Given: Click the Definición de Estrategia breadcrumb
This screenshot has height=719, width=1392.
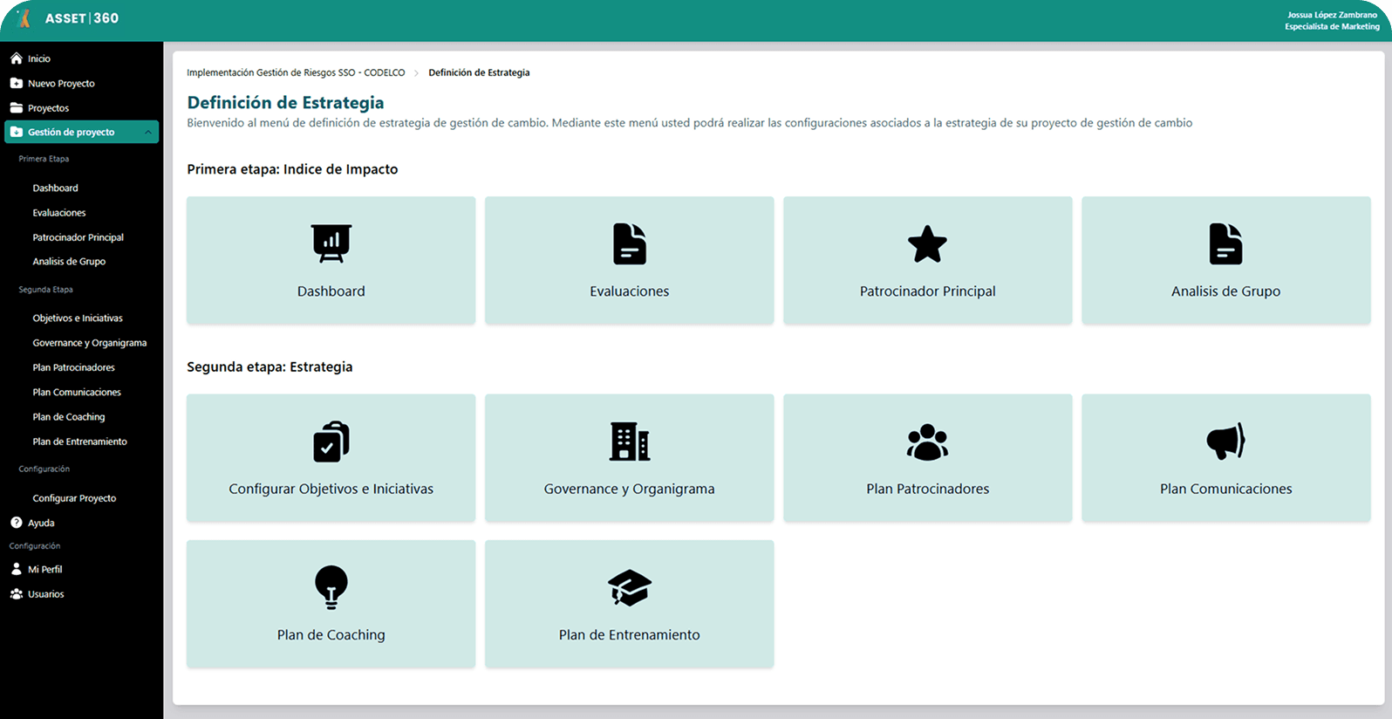Looking at the screenshot, I should [479, 72].
